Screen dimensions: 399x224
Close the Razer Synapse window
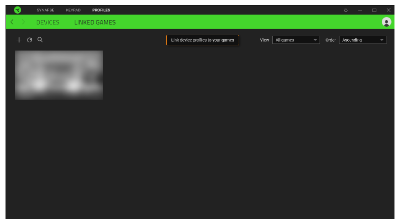[388, 10]
